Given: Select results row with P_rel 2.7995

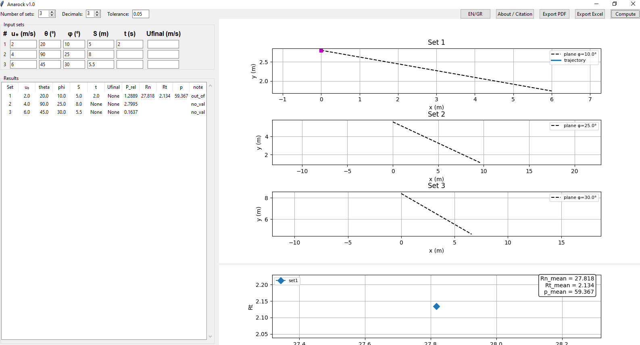Looking at the screenshot, I should (104, 104).
